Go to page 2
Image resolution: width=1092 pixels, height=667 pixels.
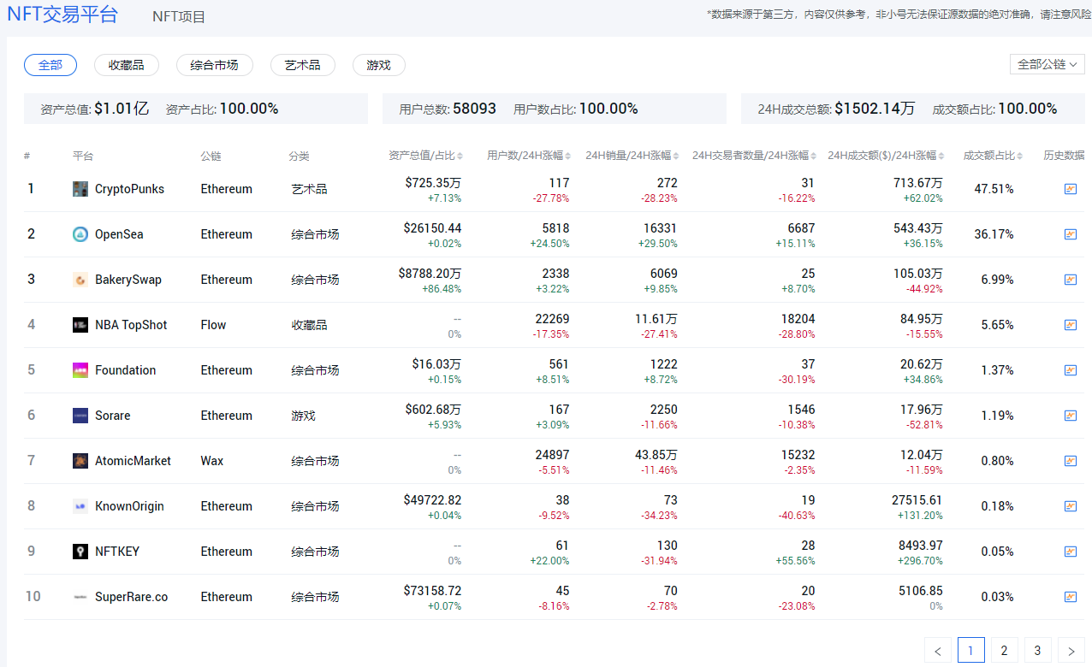[1004, 651]
